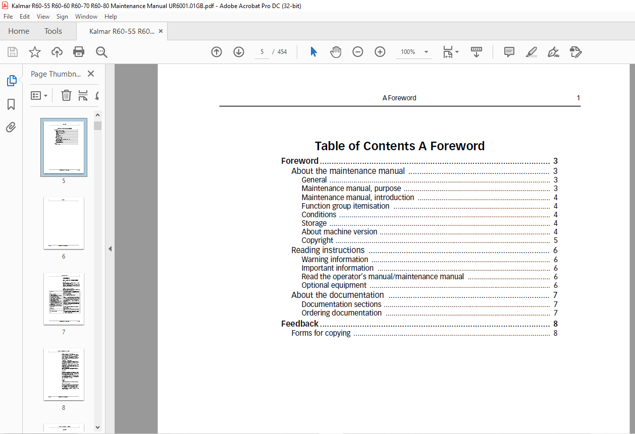
Task: Select page 5 thumbnail
Action: point(64,147)
